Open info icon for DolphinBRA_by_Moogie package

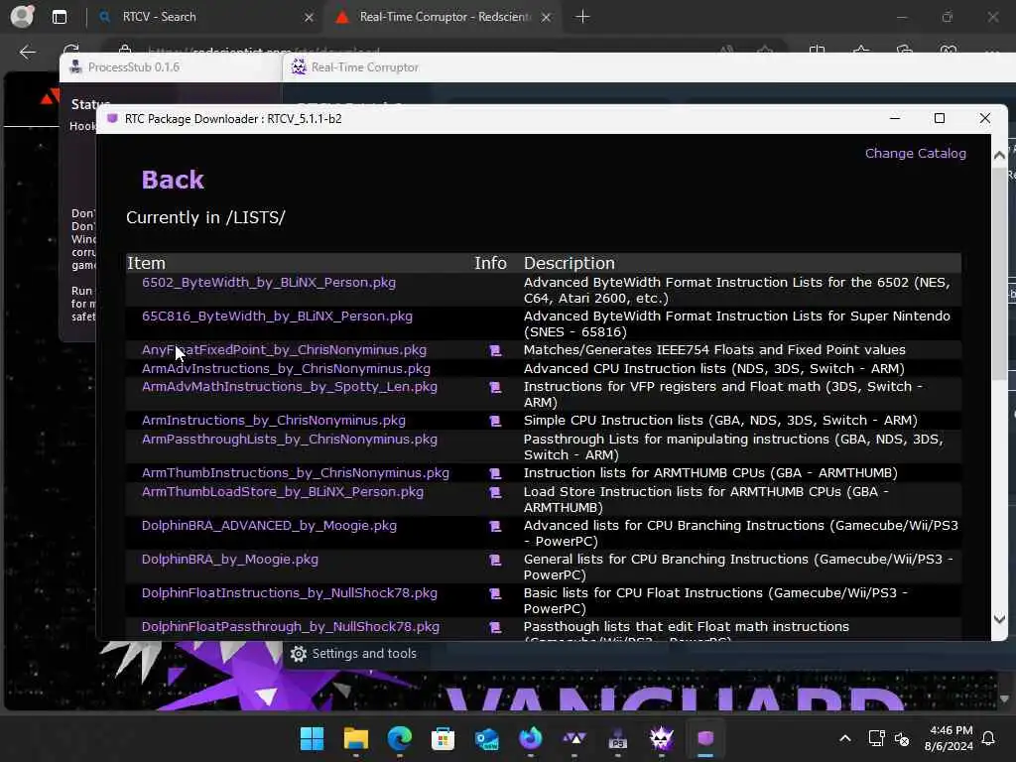click(495, 560)
